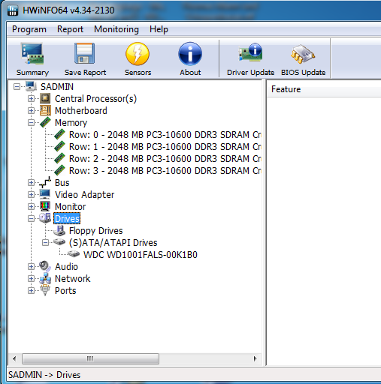Viewport: 381px width, 384px height.
Task: Click the WDC WD1001FALS drive icon
Action: click(74, 254)
